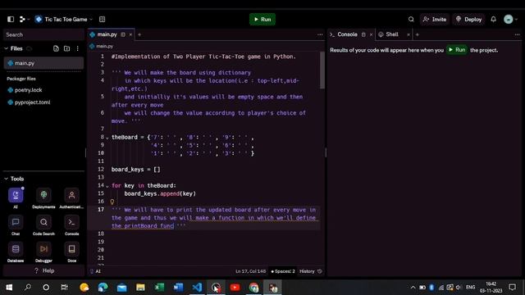Open the Code Search tool
This screenshot has height=295, width=525.
pyautogui.click(x=43, y=225)
